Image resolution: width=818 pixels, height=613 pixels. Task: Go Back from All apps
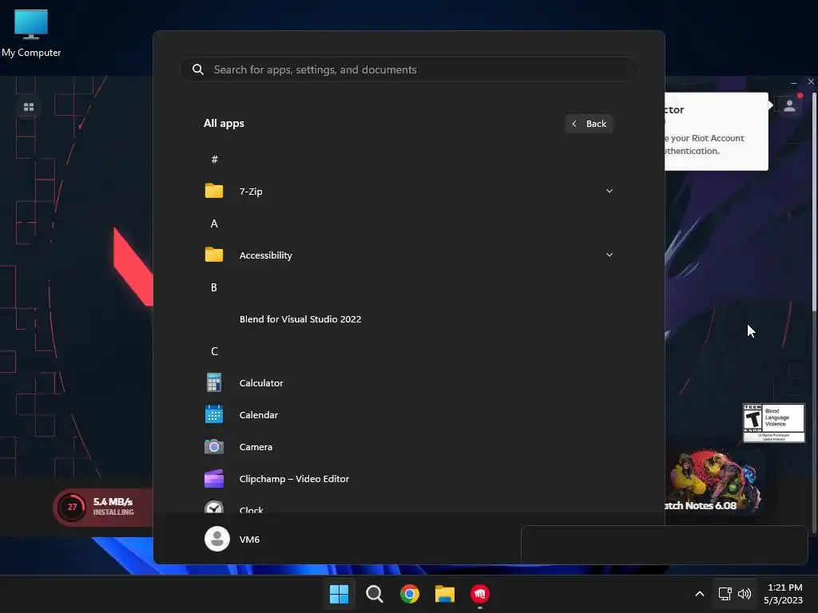click(589, 124)
